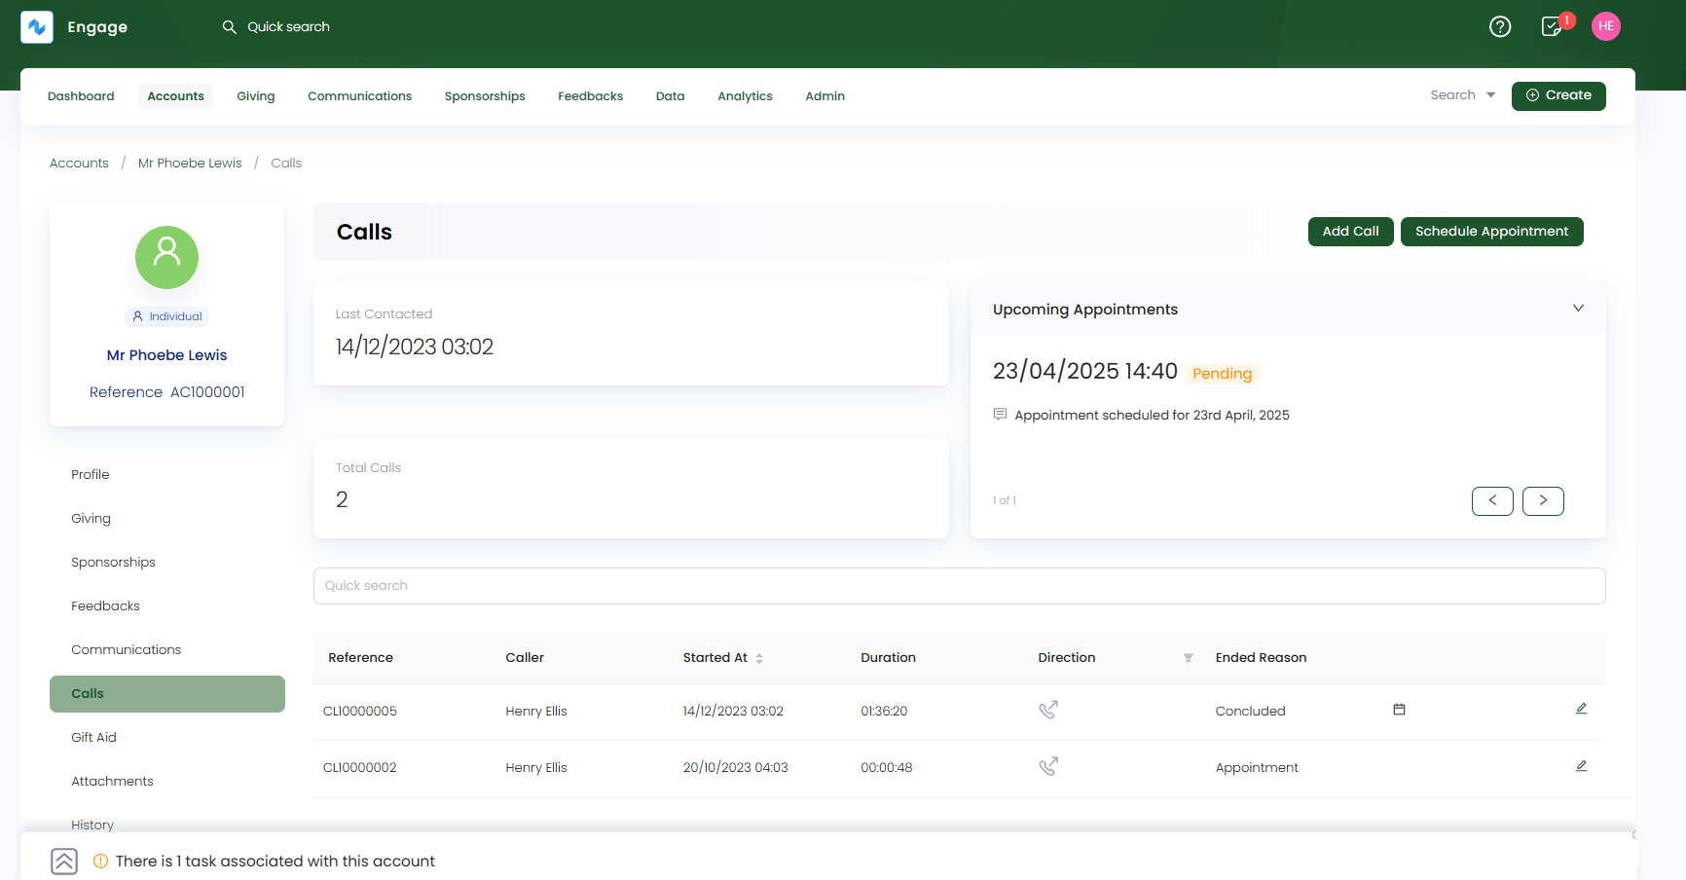Collapse the Upcoming Appointments panel
The width and height of the screenshot is (1686, 880).
click(1578, 309)
